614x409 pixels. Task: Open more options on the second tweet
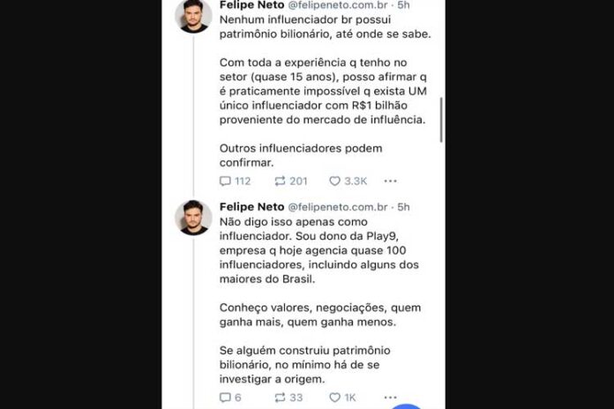point(390,398)
